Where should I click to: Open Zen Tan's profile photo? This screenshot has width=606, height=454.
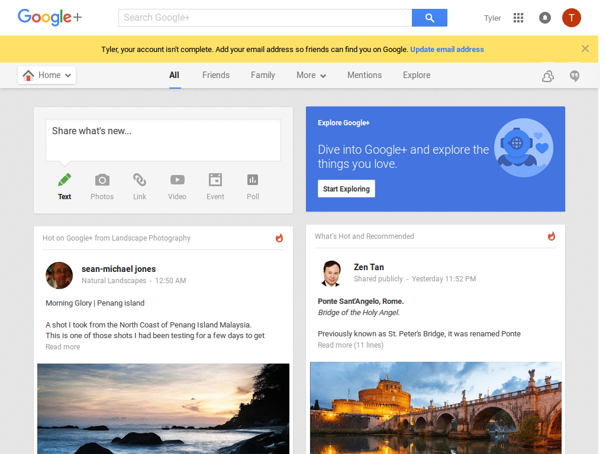click(331, 273)
